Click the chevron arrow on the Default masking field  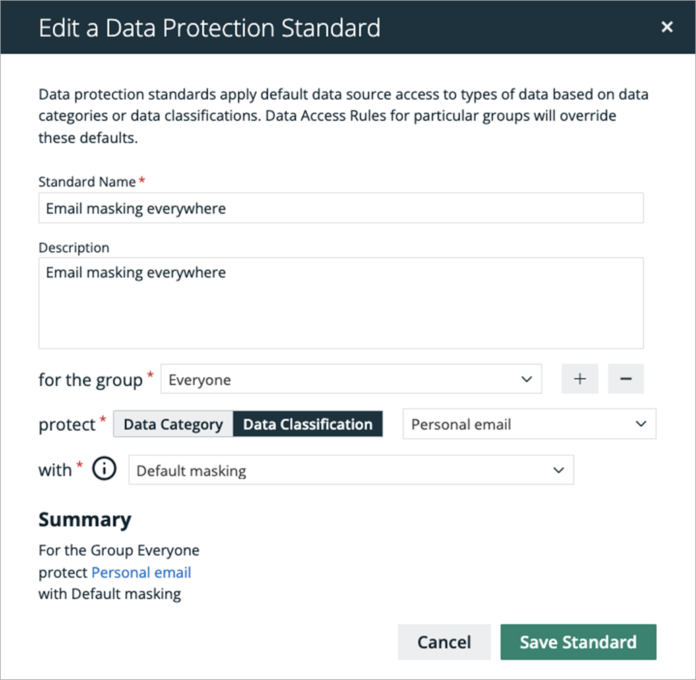pos(559,470)
